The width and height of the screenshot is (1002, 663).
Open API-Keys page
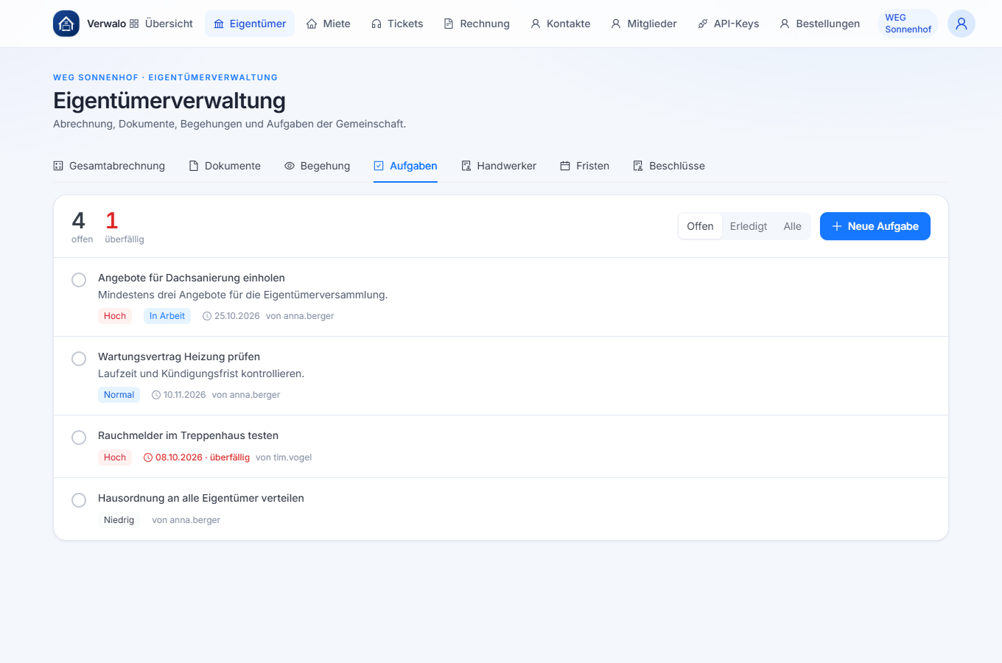point(729,24)
